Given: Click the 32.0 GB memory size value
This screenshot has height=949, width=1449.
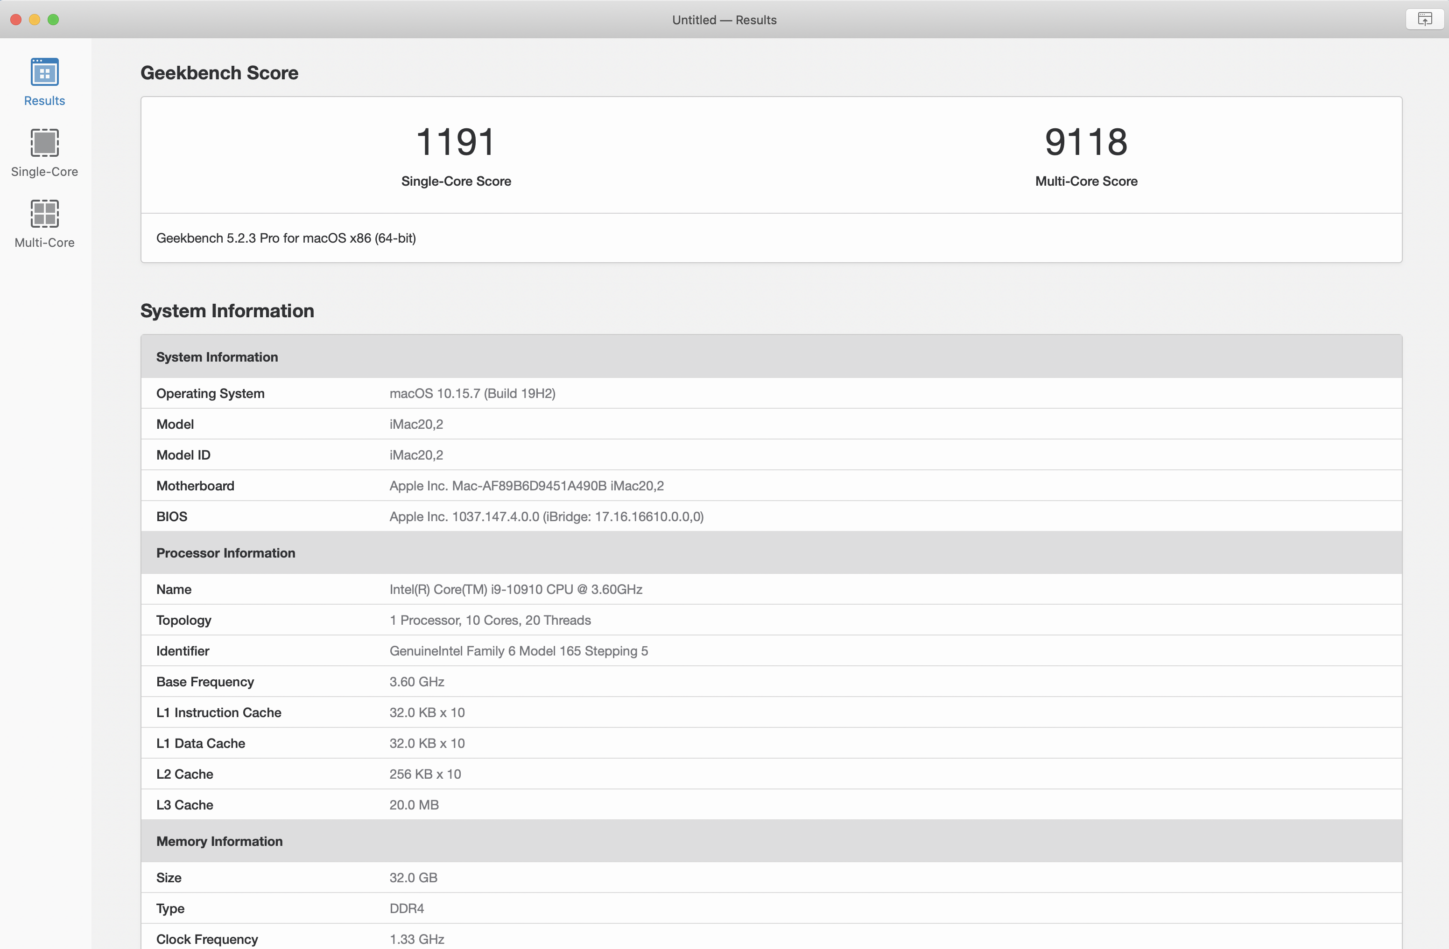Looking at the screenshot, I should coord(414,878).
